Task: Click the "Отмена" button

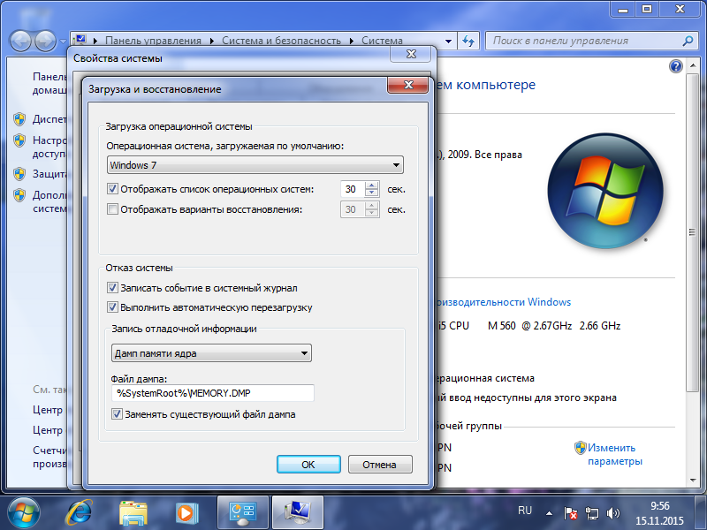Action: tap(380, 464)
